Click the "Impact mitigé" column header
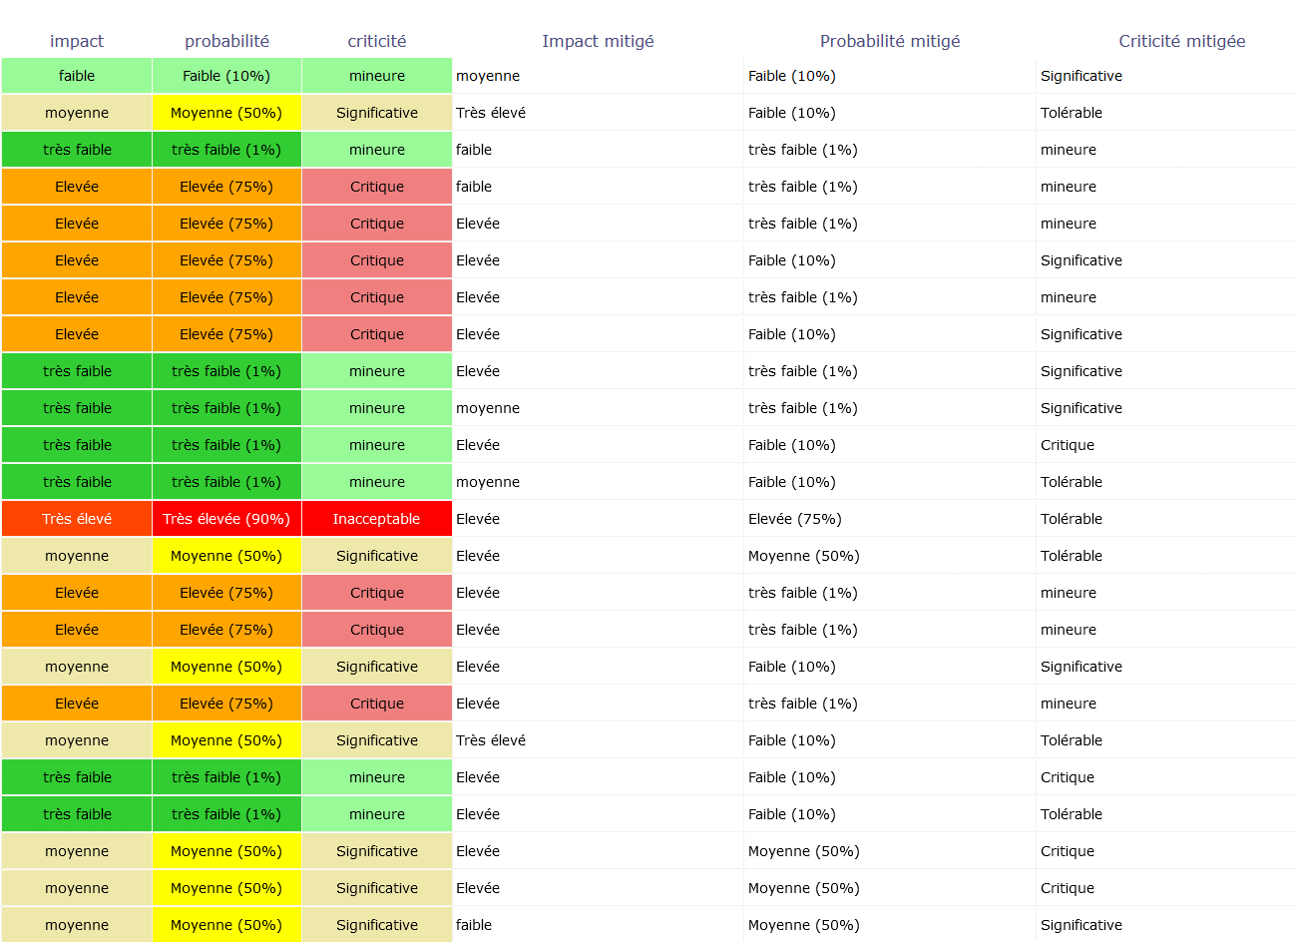This screenshot has height=942, width=1296. coord(598,41)
